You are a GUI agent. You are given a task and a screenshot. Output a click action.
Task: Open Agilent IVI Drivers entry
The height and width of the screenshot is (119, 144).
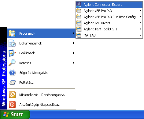point(109,23)
